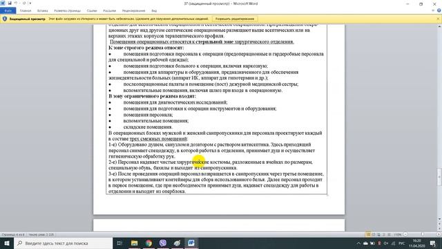Screen dimensions: 442x249
Task: Click the network signal tray icon
Action: pos(393,243)
